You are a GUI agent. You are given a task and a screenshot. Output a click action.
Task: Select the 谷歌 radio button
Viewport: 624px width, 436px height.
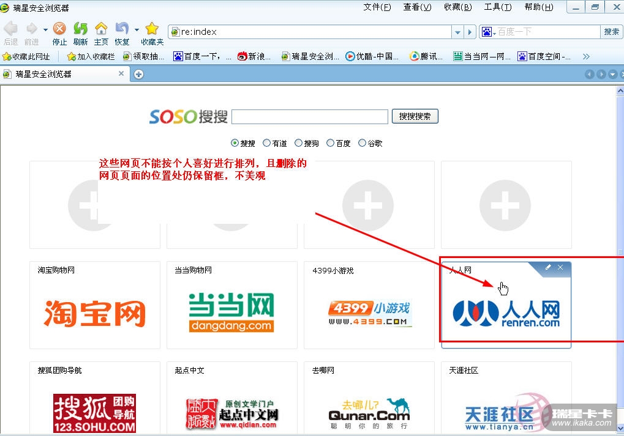tap(362, 142)
